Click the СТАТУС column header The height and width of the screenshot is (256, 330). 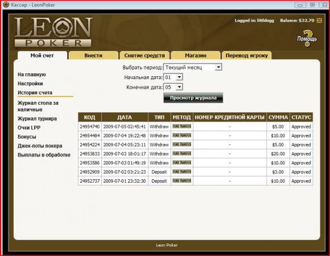301,117
